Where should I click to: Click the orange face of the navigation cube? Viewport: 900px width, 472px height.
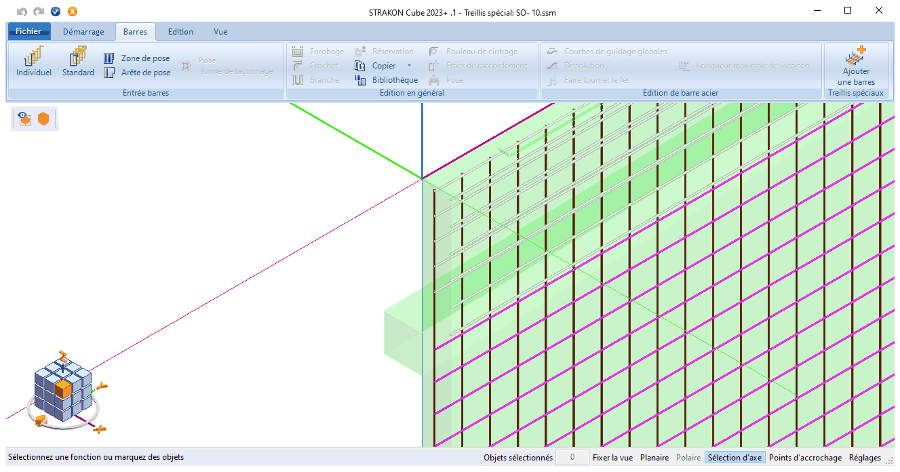click(63, 389)
